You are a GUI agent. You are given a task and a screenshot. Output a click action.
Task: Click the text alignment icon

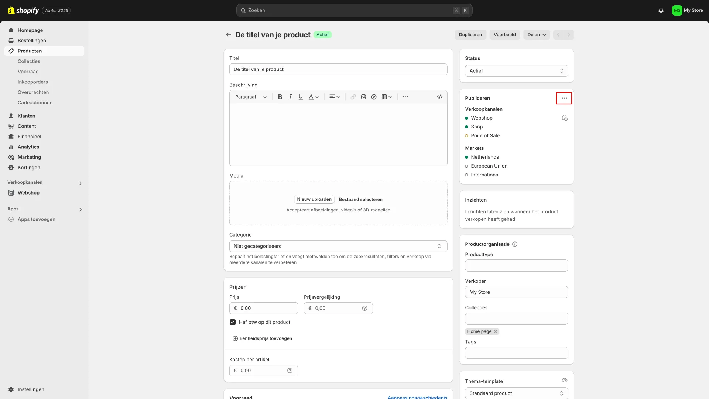coord(333,97)
